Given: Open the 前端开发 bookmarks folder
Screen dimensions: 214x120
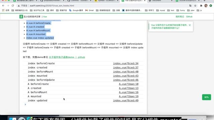Looking at the screenshot, I should 62,10.
